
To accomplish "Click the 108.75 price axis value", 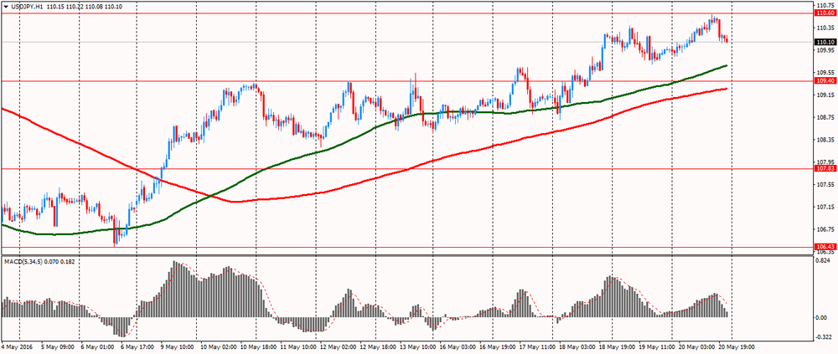I will pos(825,117).
